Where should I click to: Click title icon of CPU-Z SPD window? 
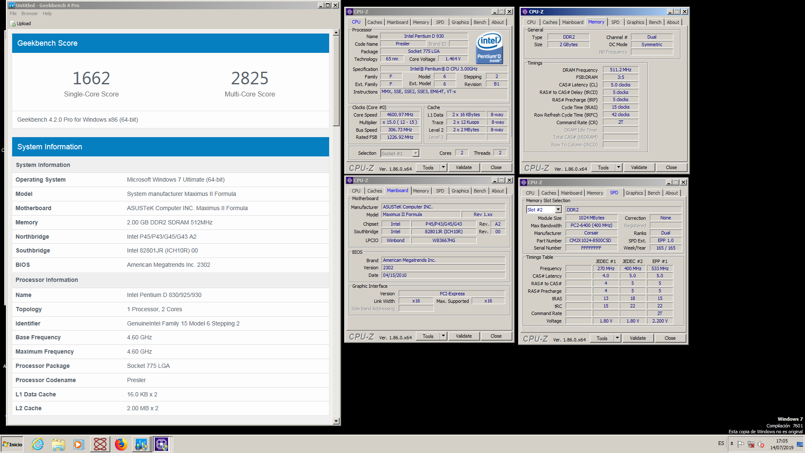coord(524,182)
